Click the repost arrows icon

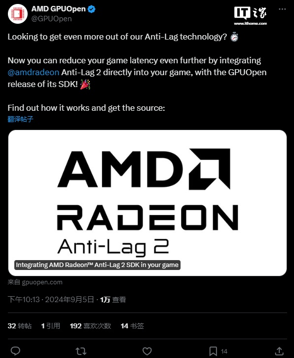click(x=81, y=351)
